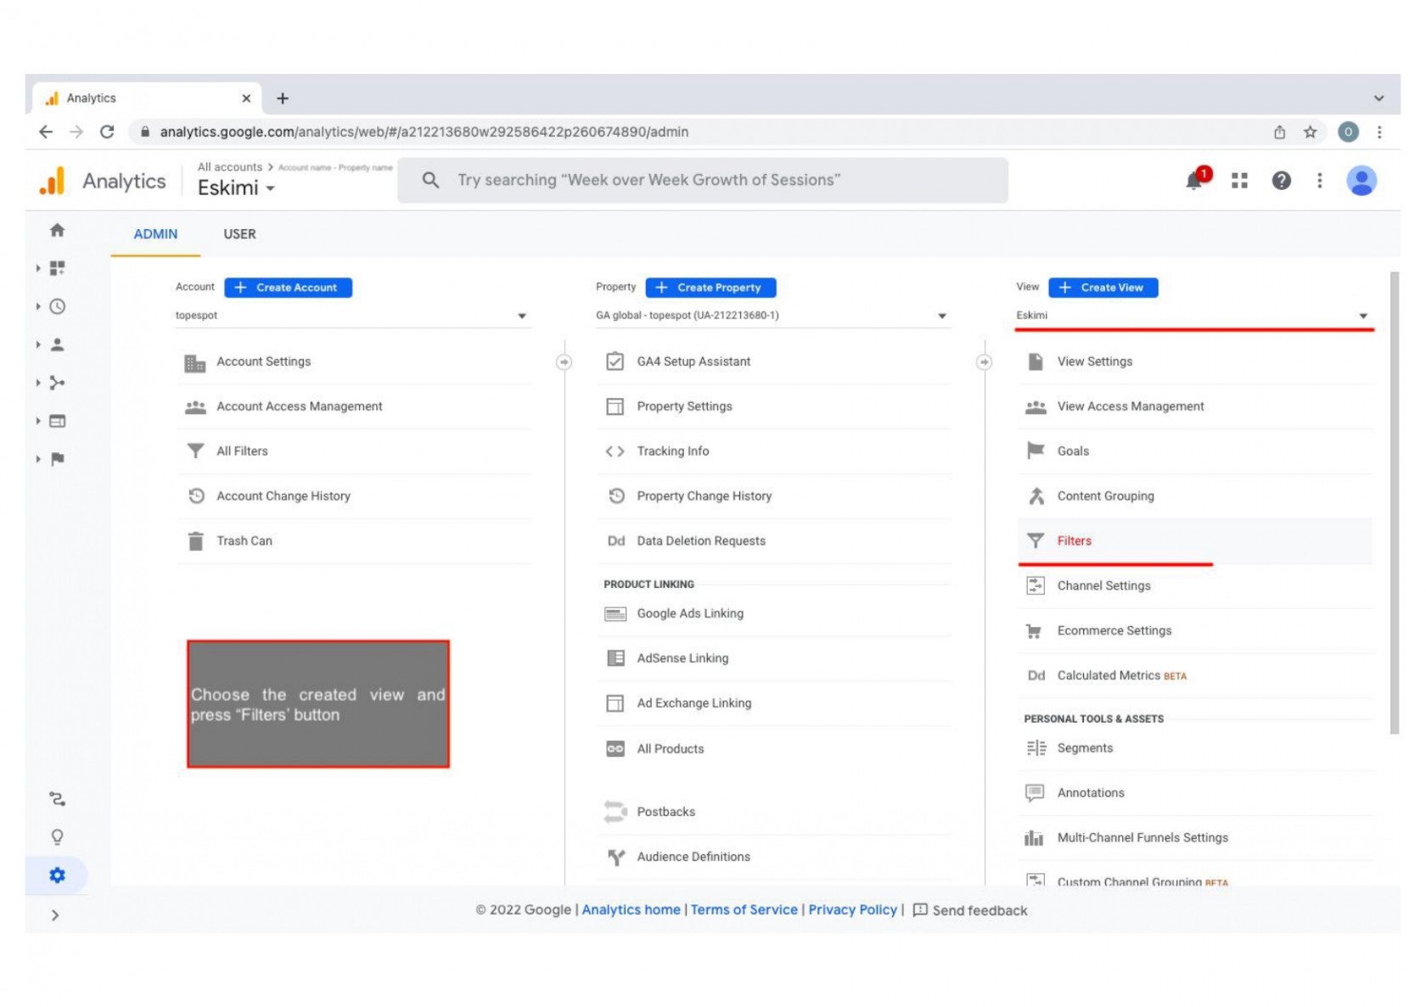Open a new browser tab
This screenshot has height=1007, width=1426.
point(283,98)
